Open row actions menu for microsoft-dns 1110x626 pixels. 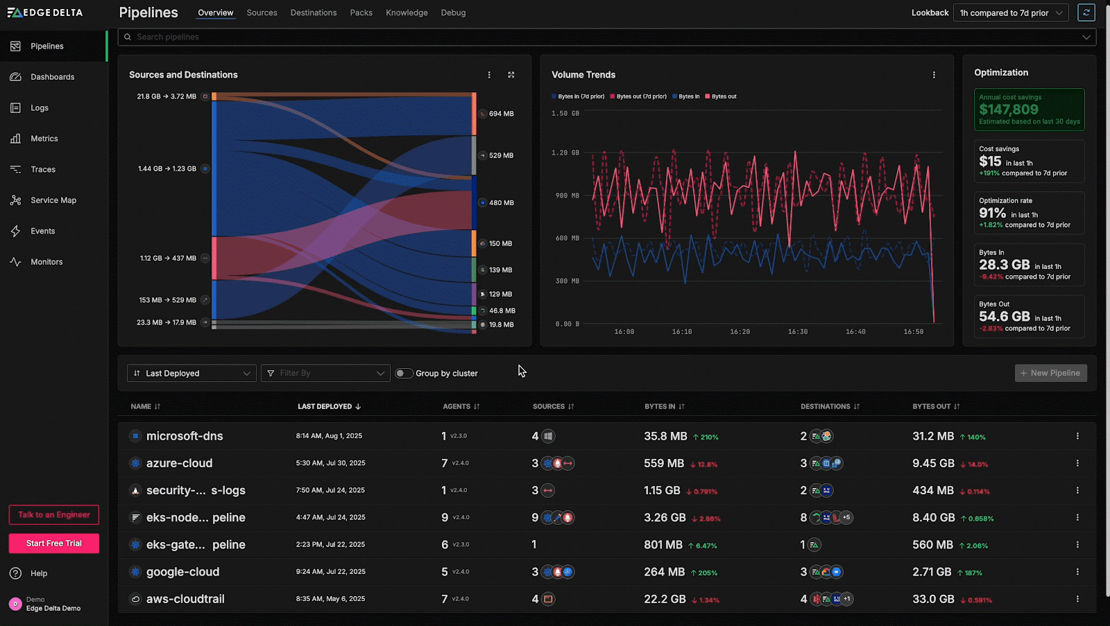pyautogui.click(x=1077, y=436)
